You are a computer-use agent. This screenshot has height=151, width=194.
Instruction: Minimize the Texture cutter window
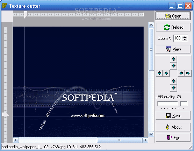click(x=172, y=6)
